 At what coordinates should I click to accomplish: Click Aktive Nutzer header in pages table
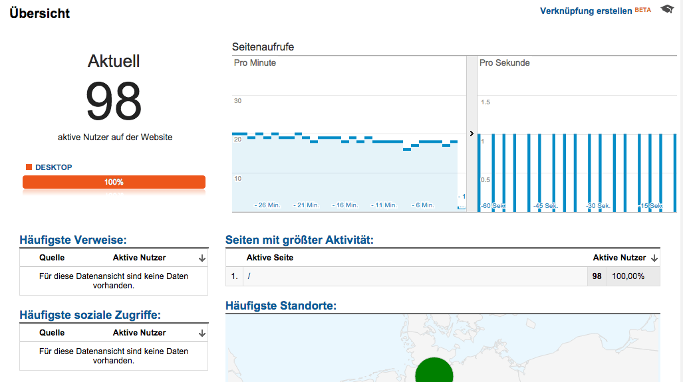click(x=619, y=258)
